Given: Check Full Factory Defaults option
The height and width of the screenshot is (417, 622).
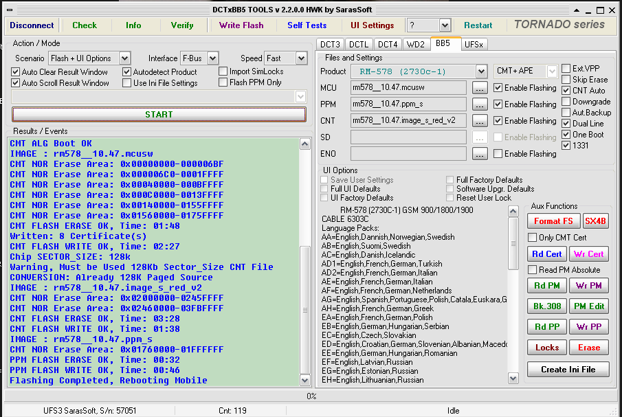Looking at the screenshot, I should tap(450, 180).
